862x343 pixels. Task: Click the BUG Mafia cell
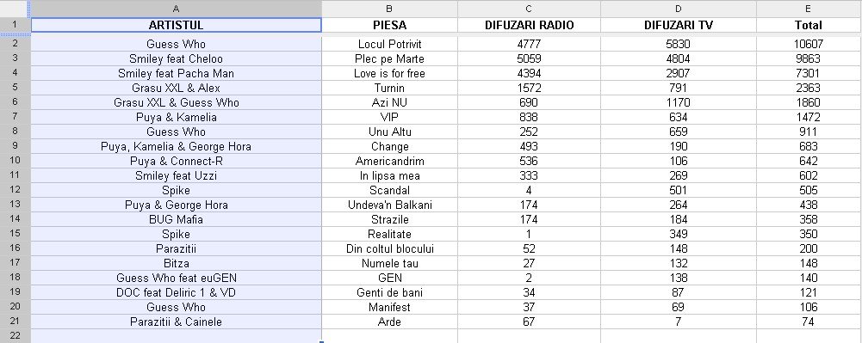coord(176,219)
